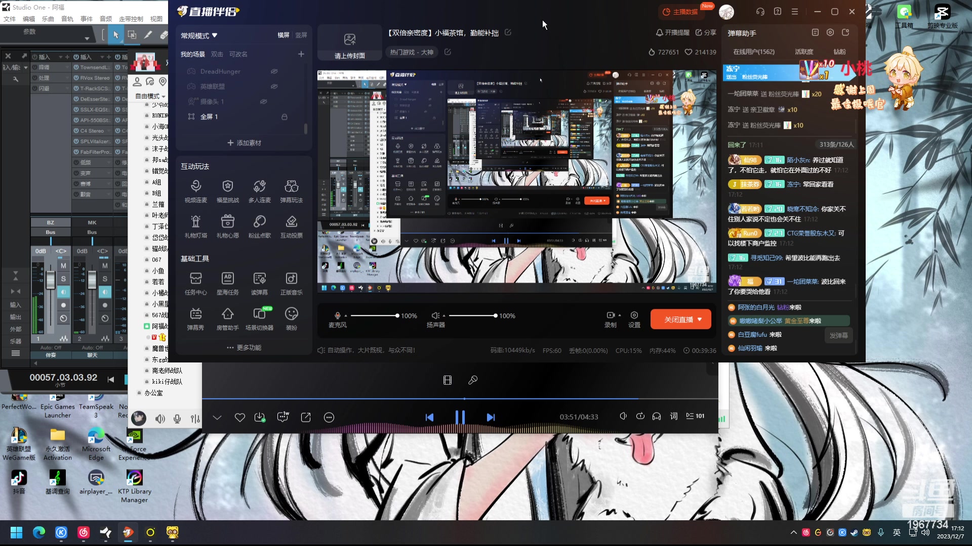Open the 文件 menu in Studio One
Image resolution: width=972 pixels, height=546 pixels.
[x=10, y=19]
